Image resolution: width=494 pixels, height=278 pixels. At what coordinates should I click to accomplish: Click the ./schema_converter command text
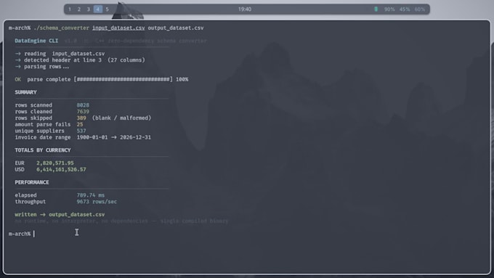click(62, 28)
